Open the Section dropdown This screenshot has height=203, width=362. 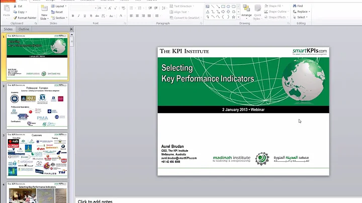click(59, 18)
